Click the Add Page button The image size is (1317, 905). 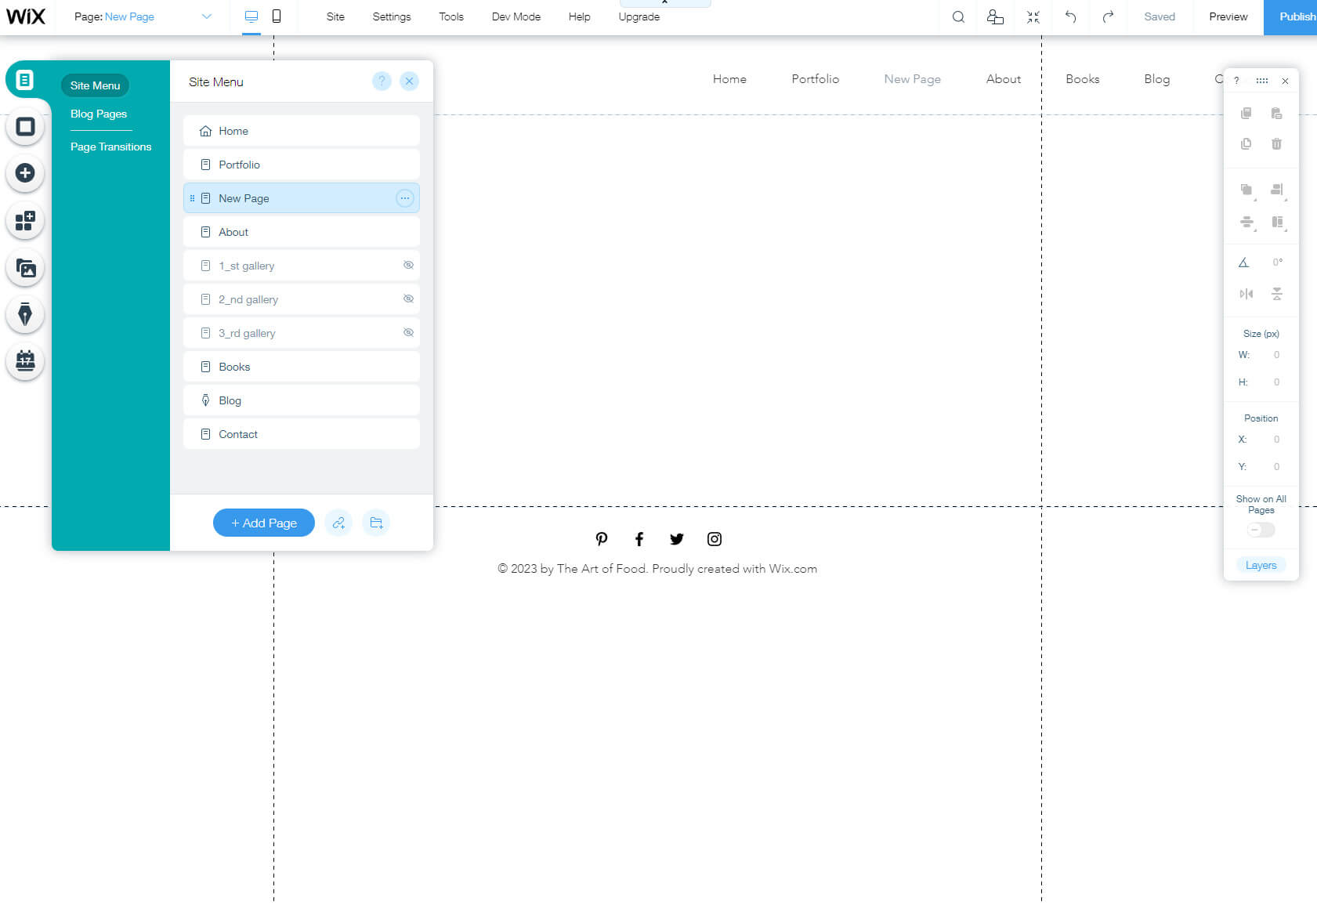[x=263, y=523]
